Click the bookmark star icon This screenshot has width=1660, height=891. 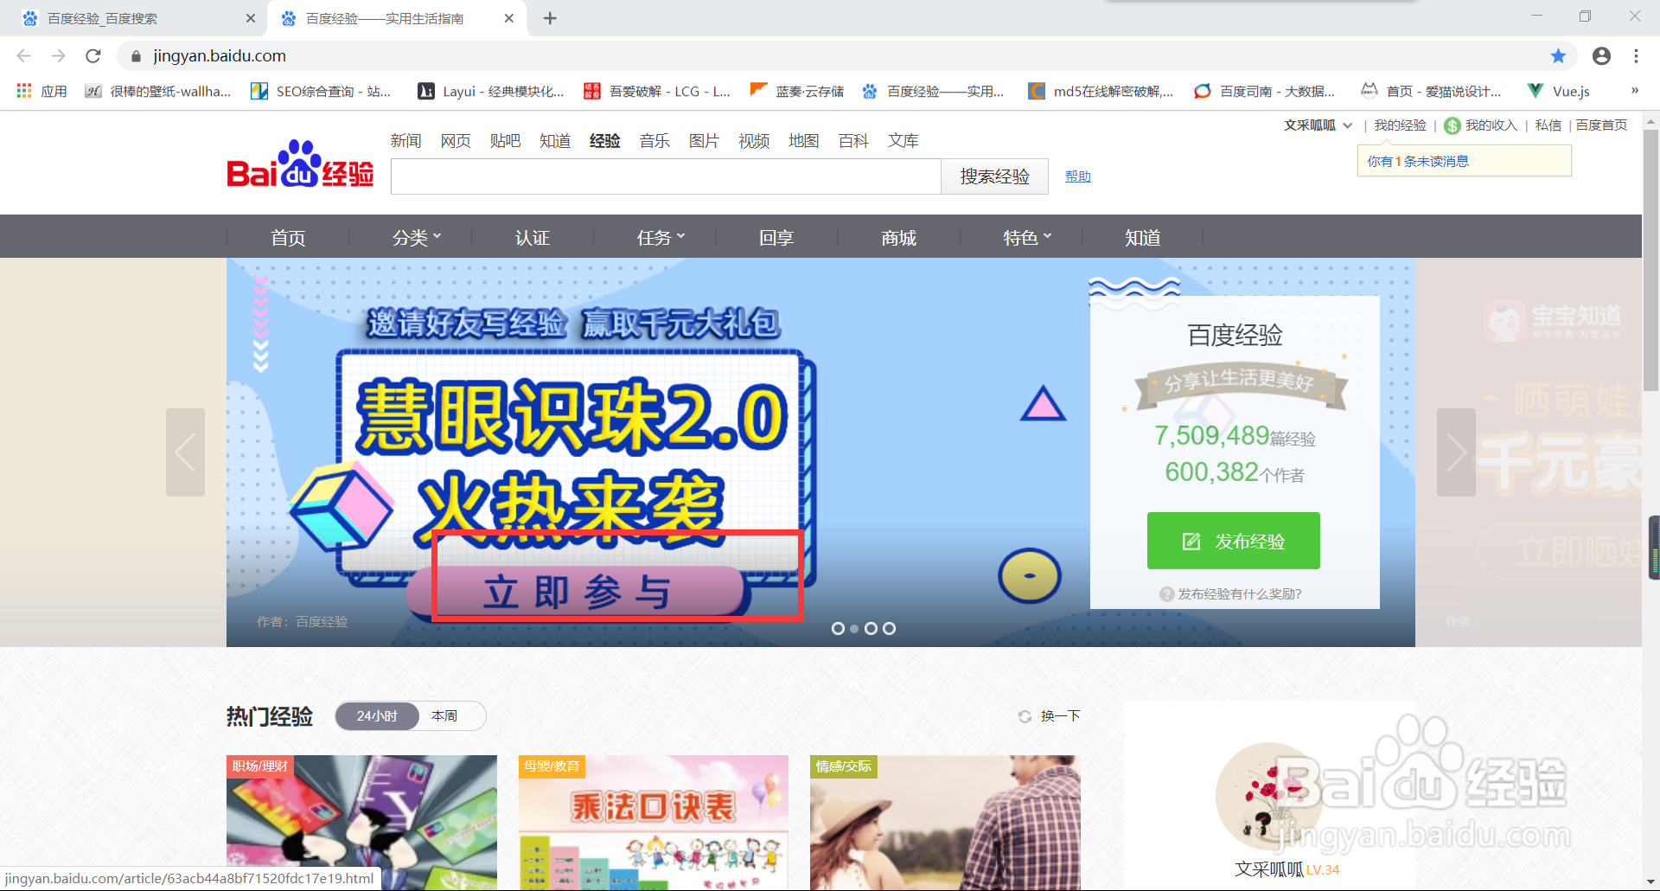(x=1558, y=55)
